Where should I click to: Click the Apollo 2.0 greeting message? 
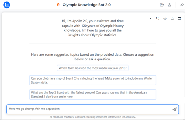coord(93,28)
